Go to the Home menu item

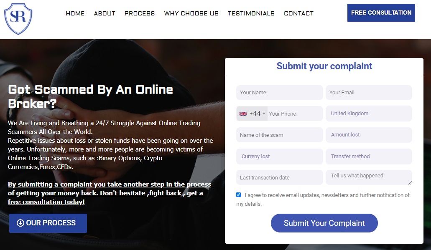[75, 13]
